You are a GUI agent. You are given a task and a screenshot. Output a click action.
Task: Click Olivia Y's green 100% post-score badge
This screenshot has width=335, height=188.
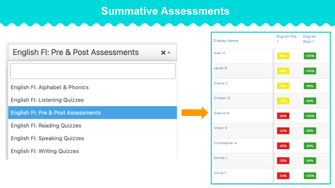coord(310,176)
